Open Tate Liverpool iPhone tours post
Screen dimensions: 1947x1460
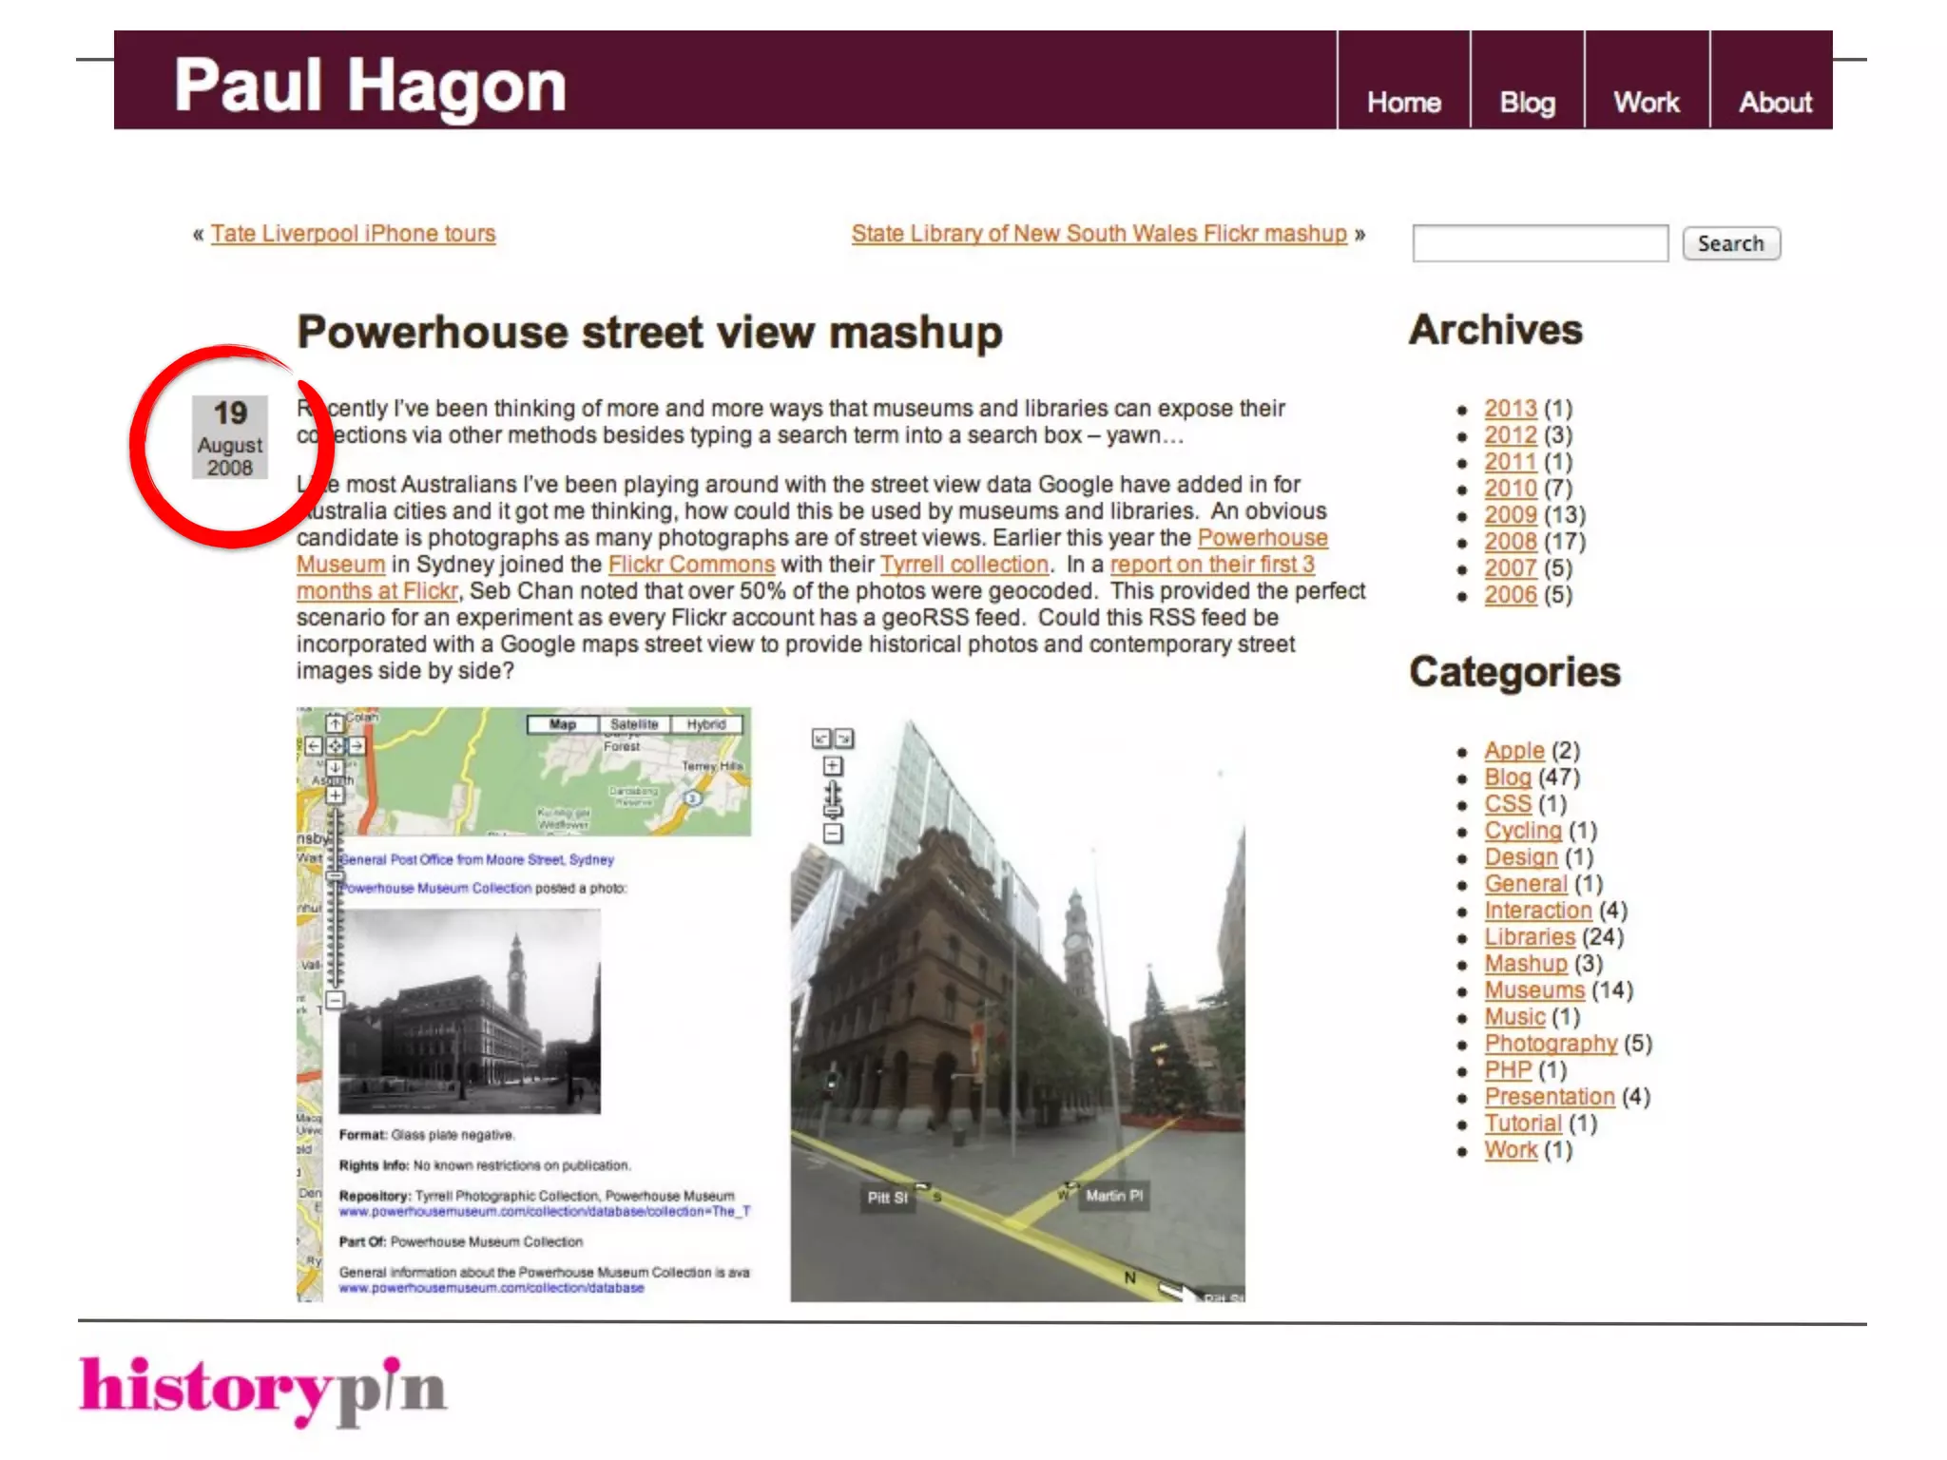click(353, 234)
